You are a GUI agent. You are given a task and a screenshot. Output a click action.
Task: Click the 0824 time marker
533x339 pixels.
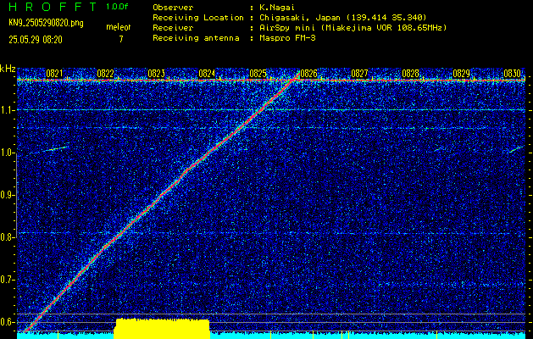pyautogui.click(x=207, y=74)
